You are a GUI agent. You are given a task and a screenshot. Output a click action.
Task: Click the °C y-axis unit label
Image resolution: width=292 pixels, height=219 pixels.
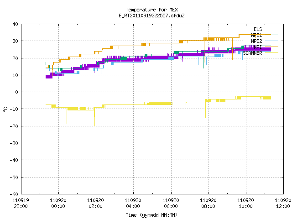pyautogui.click(x=5, y=109)
